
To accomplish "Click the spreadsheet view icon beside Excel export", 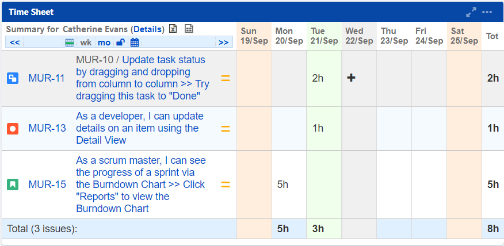I will click(189, 29).
